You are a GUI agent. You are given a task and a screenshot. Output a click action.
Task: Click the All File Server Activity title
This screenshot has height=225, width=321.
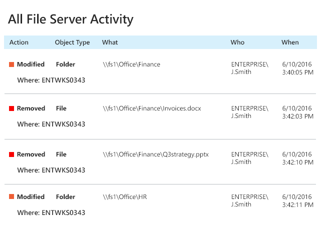click(x=71, y=19)
